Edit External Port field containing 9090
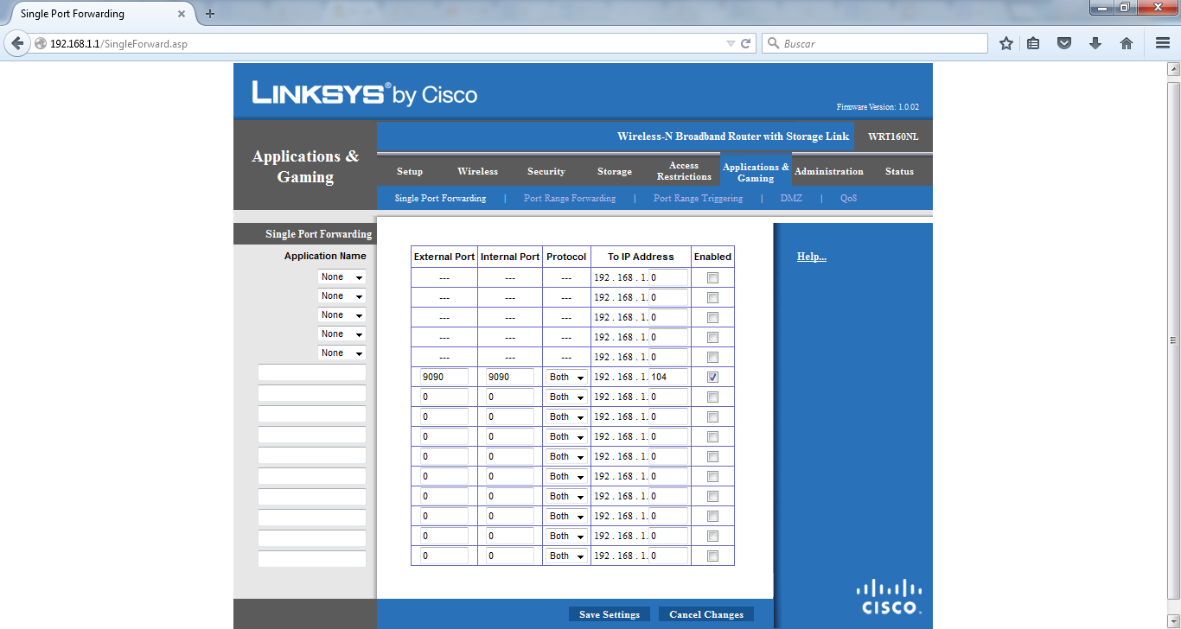 [x=444, y=377]
